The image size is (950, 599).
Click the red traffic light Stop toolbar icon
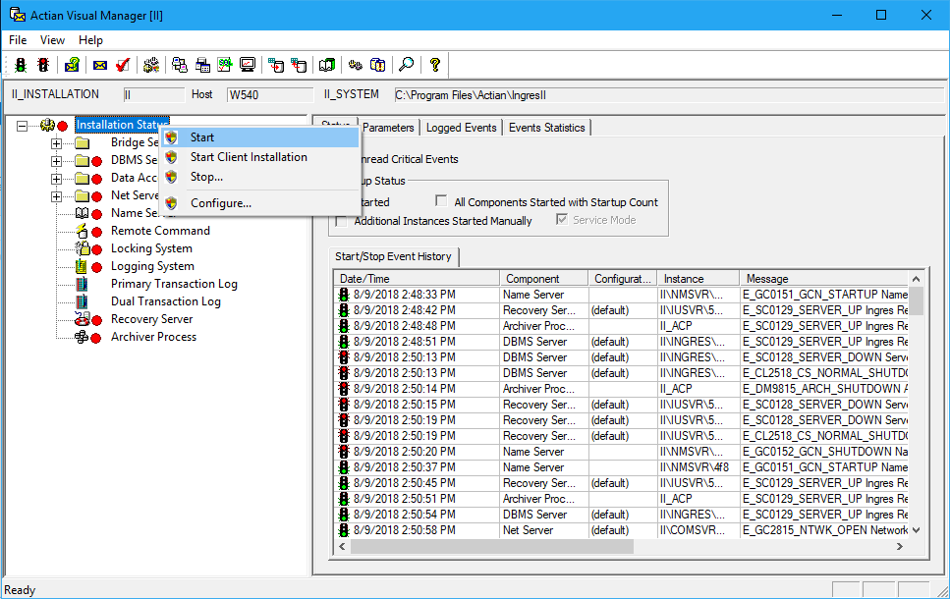(43, 65)
